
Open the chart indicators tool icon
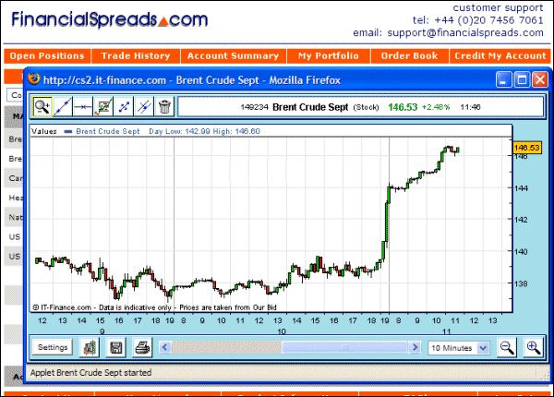click(103, 106)
